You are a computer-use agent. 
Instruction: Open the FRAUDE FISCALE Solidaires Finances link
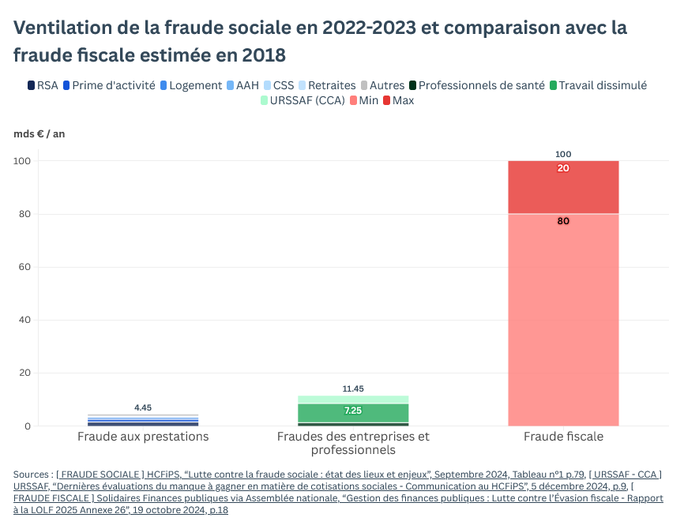coord(316,499)
